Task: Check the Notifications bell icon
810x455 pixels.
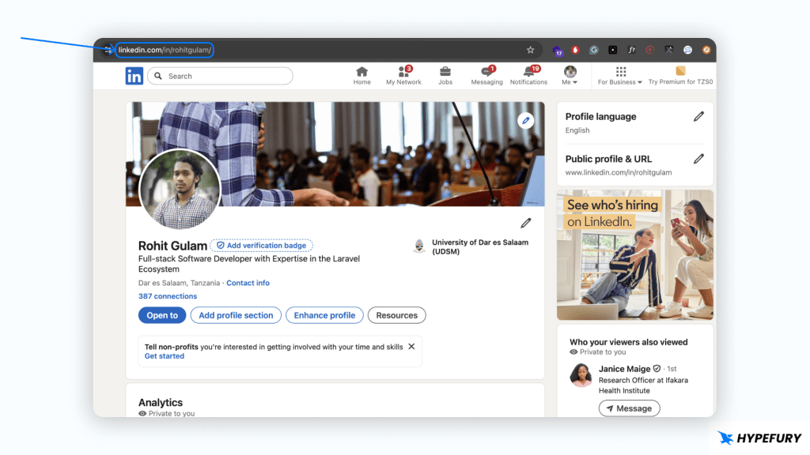Action: pyautogui.click(x=528, y=72)
